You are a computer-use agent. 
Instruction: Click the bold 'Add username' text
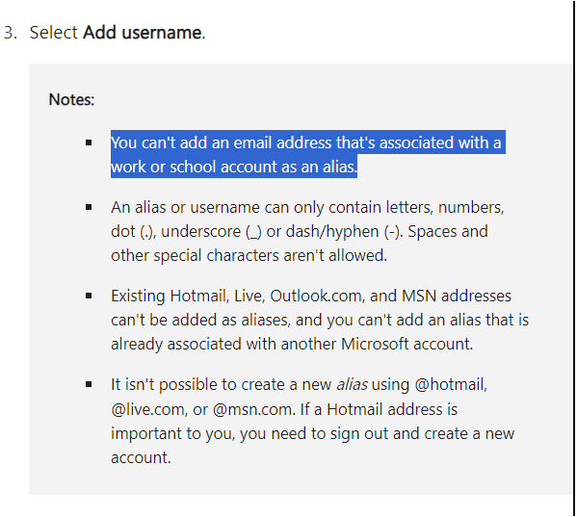[143, 33]
